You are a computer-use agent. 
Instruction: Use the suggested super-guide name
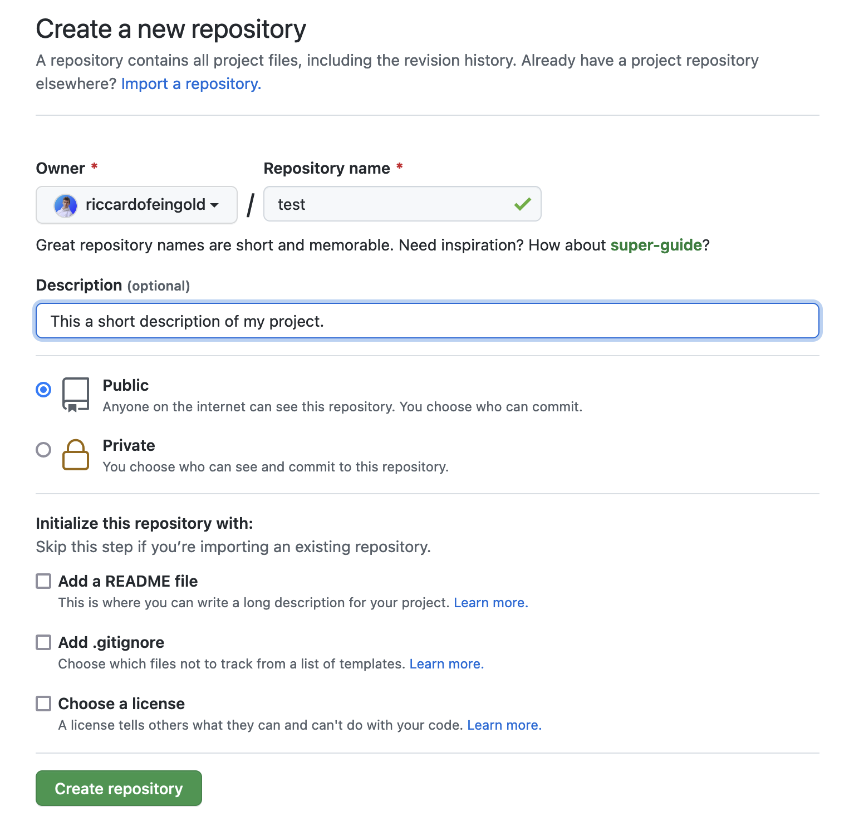[656, 245]
